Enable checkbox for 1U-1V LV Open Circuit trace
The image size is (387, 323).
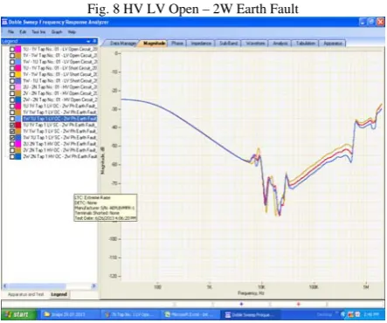12,49
